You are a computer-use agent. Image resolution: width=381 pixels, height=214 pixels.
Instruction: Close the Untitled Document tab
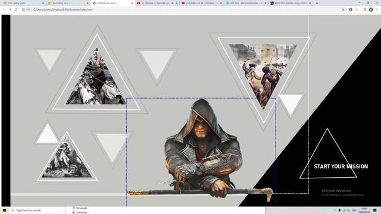(132, 3)
